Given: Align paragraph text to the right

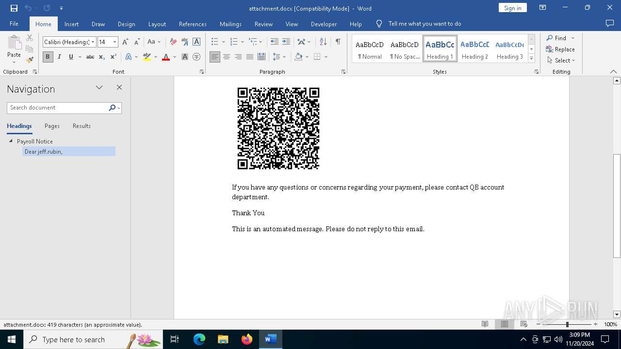Looking at the screenshot, I should click(238, 57).
